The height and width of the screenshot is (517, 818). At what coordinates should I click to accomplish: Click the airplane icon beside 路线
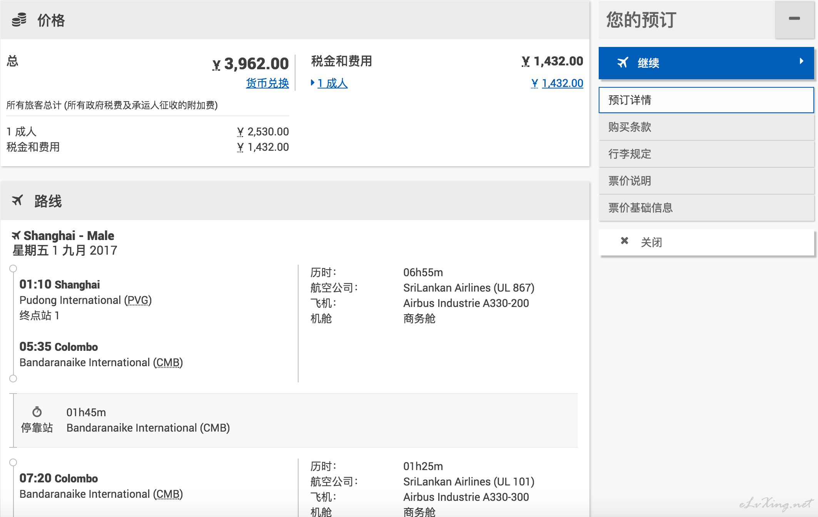(17, 200)
